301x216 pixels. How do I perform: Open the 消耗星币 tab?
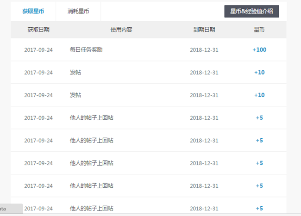pos(78,11)
